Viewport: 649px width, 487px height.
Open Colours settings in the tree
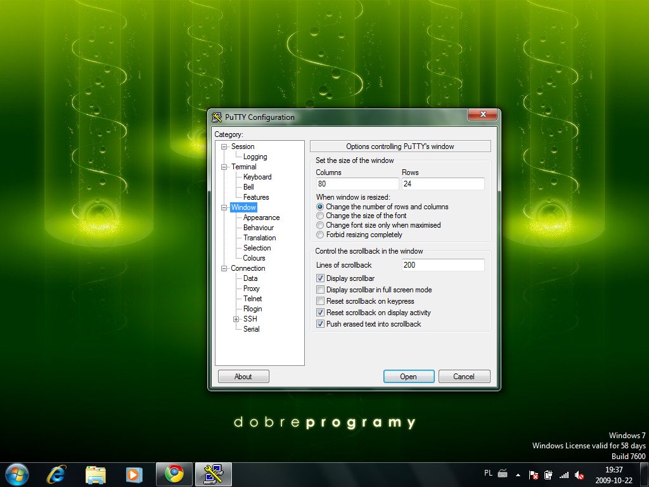coord(254,258)
